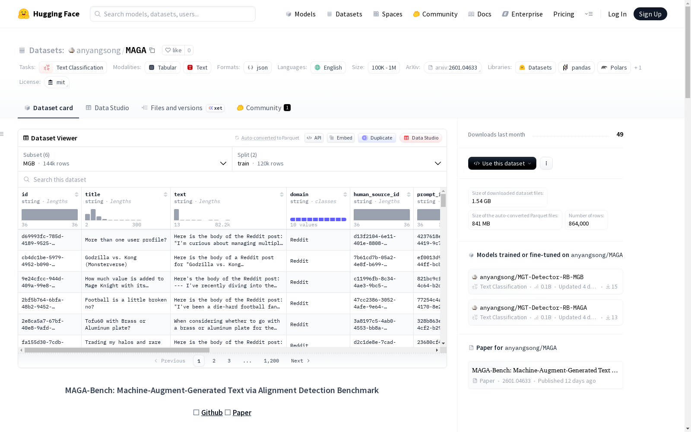This screenshot has height=432, width=691.
Task: Click the title lengths histogram
Action: coord(113,215)
